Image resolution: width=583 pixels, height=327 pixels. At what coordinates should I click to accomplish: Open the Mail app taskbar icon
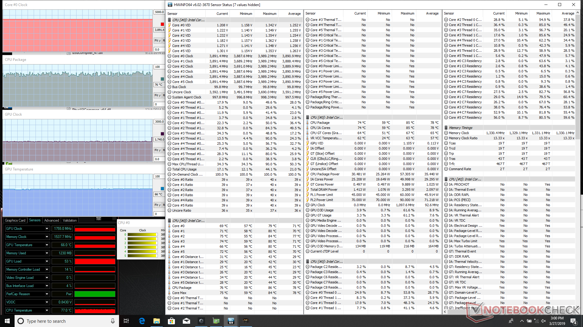pyautogui.click(x=186, y=321)
